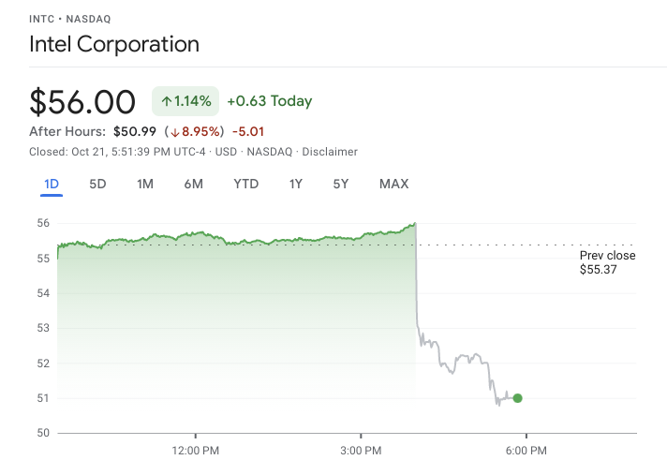Show the 6M price history

pos(194,185)
